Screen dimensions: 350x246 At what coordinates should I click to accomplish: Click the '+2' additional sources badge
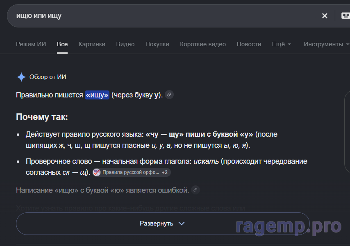point(165,172)
